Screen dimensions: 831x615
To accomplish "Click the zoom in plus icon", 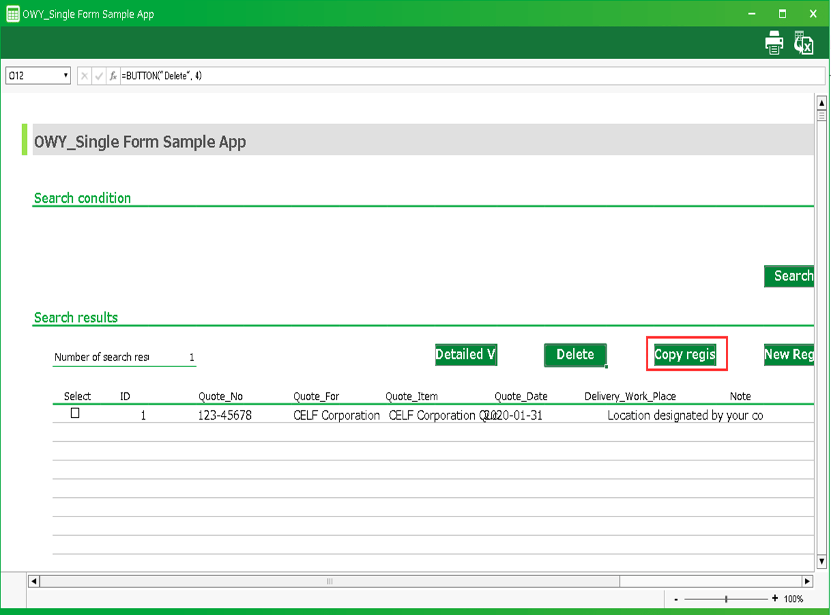I will coord(775,598).
